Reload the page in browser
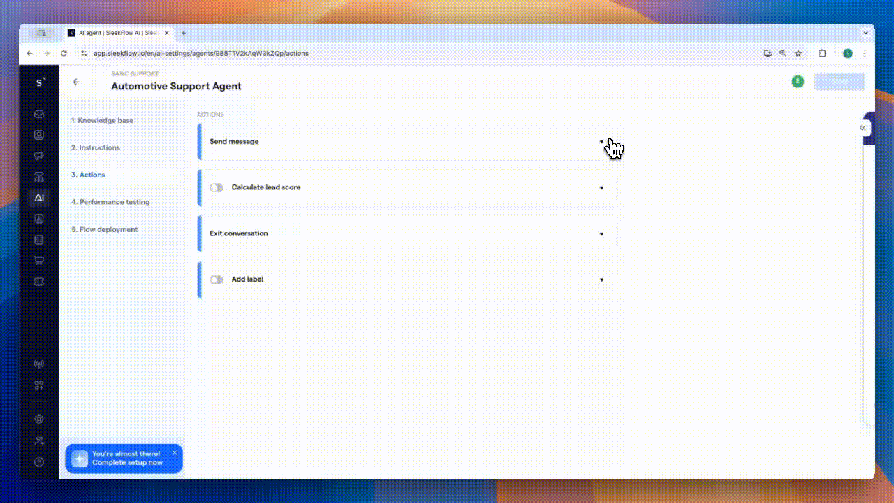Viewport: 894px width, 503px height. coord(64,53)
